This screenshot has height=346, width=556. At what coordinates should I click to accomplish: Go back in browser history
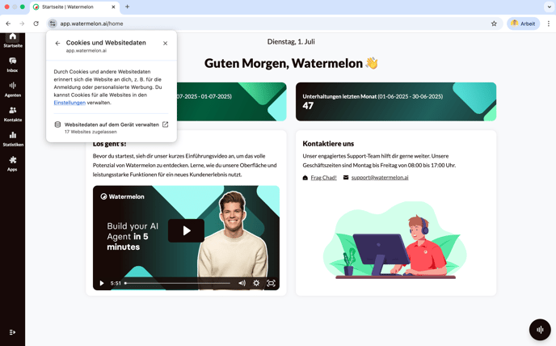8,23
